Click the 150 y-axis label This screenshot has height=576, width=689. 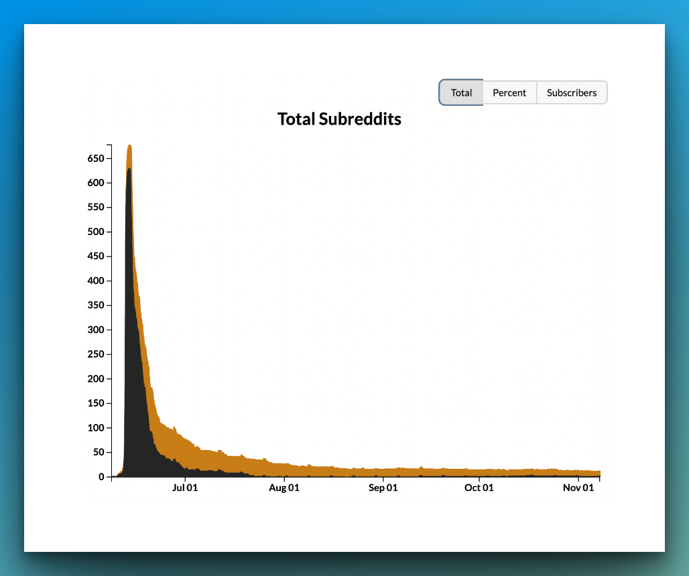coord(96,403)
